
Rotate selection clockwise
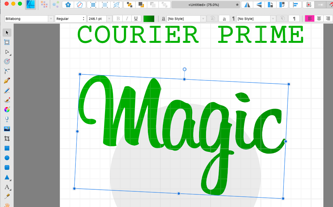(x=282, y=5)
